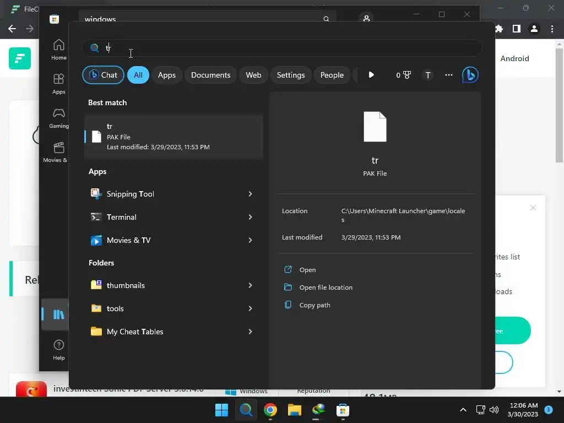Screen dimensions: 564x423
Task: Select the Chat filter pill
Action: pos(103,75)
